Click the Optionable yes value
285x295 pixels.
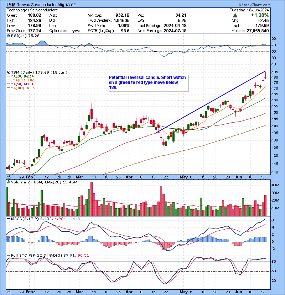coord(76,31)
